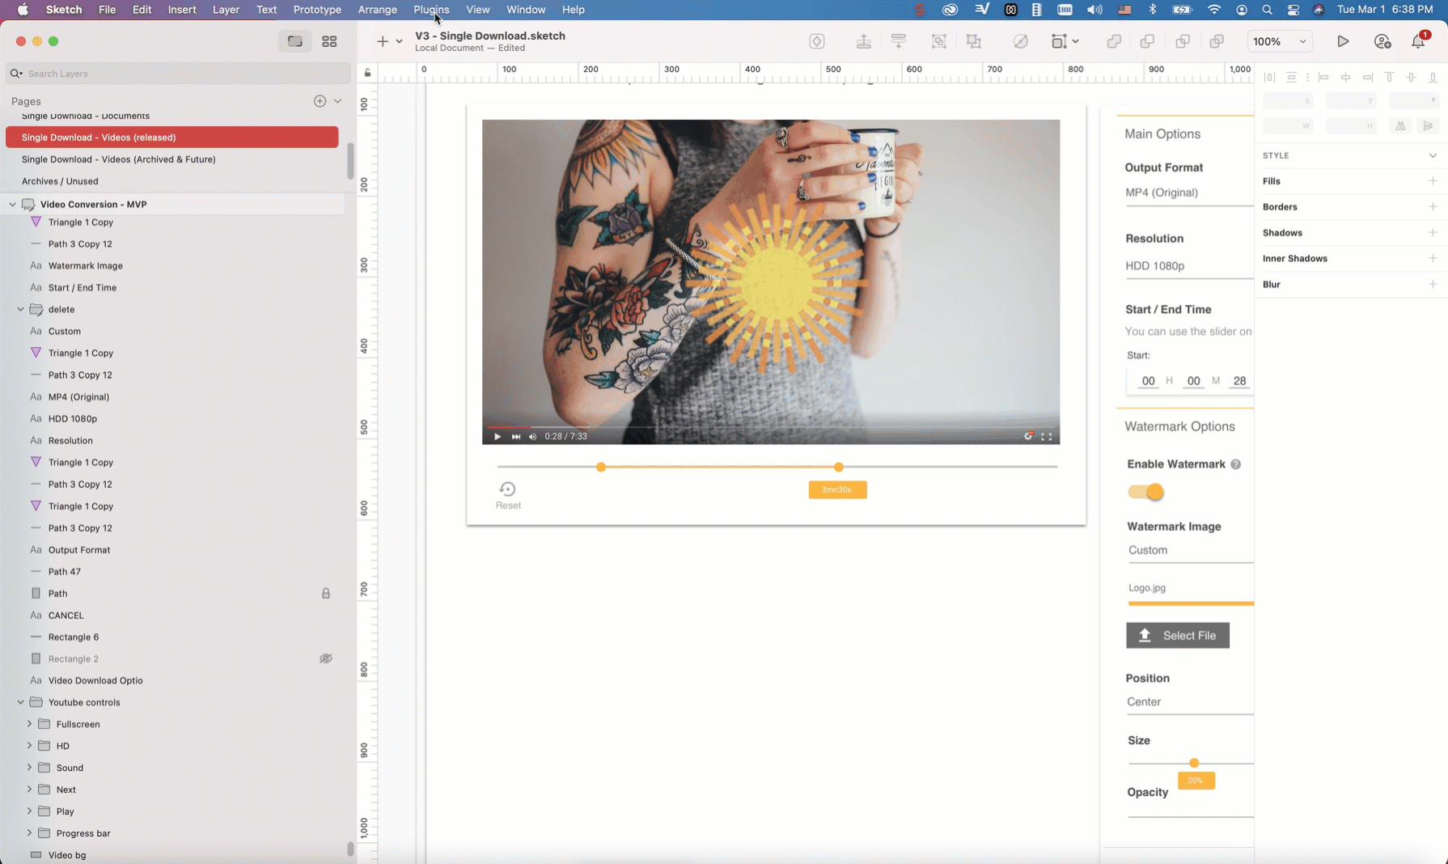Open the 100% zoom dropdown

point(1279,41)
